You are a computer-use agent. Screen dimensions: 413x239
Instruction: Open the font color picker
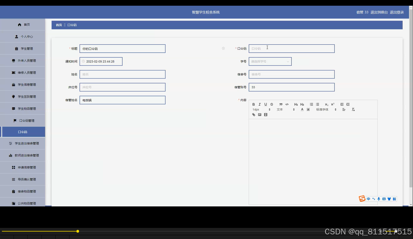click(302, 109)
